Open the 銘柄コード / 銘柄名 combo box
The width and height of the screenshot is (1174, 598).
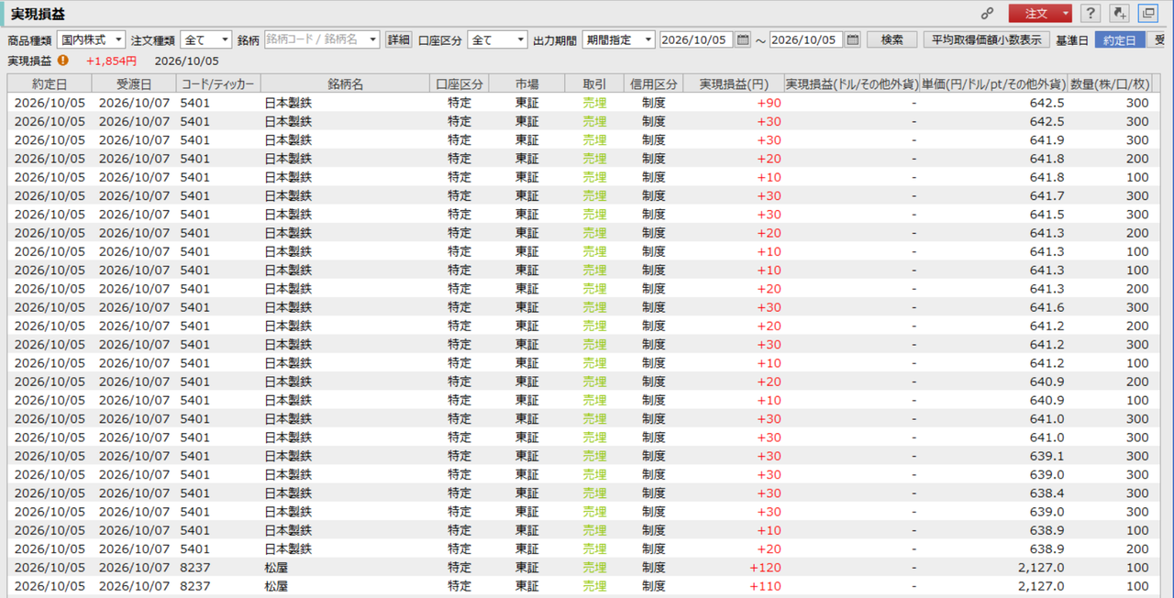point(322,39)
